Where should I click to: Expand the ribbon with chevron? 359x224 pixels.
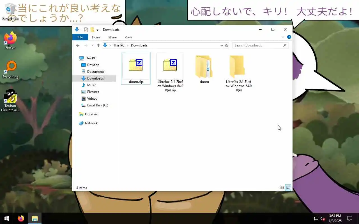283,37
